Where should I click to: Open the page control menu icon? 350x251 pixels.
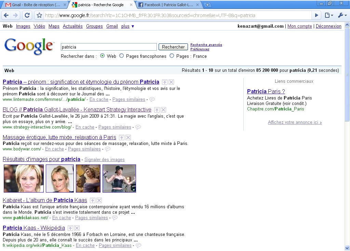329,15
